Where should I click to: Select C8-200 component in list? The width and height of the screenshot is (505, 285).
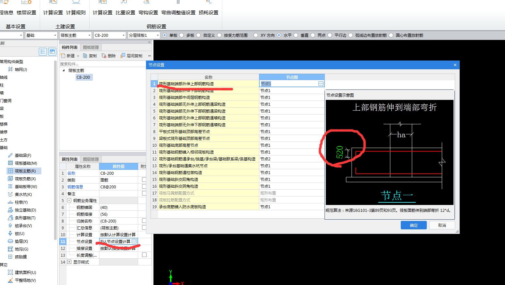point(83,77)
